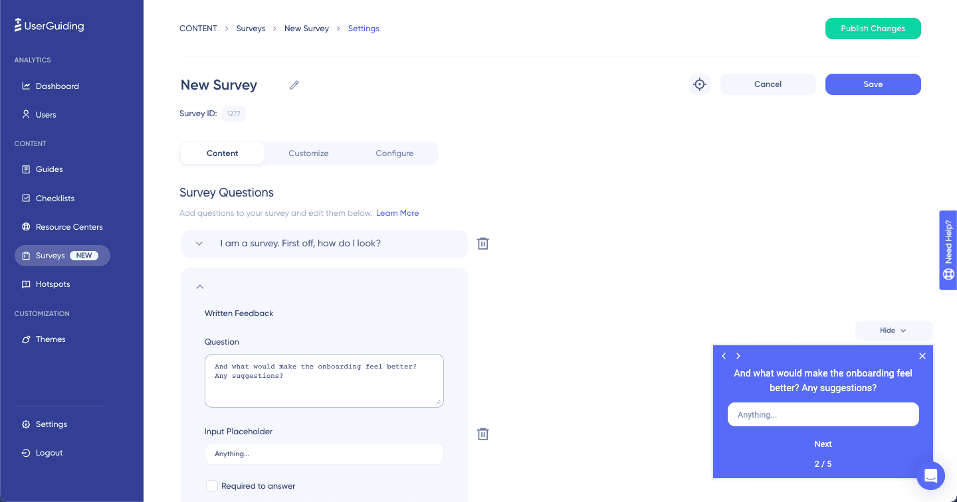Collapse the Written Feedback question editor
This screenshot has height=502, width=957.
point(199,286)
